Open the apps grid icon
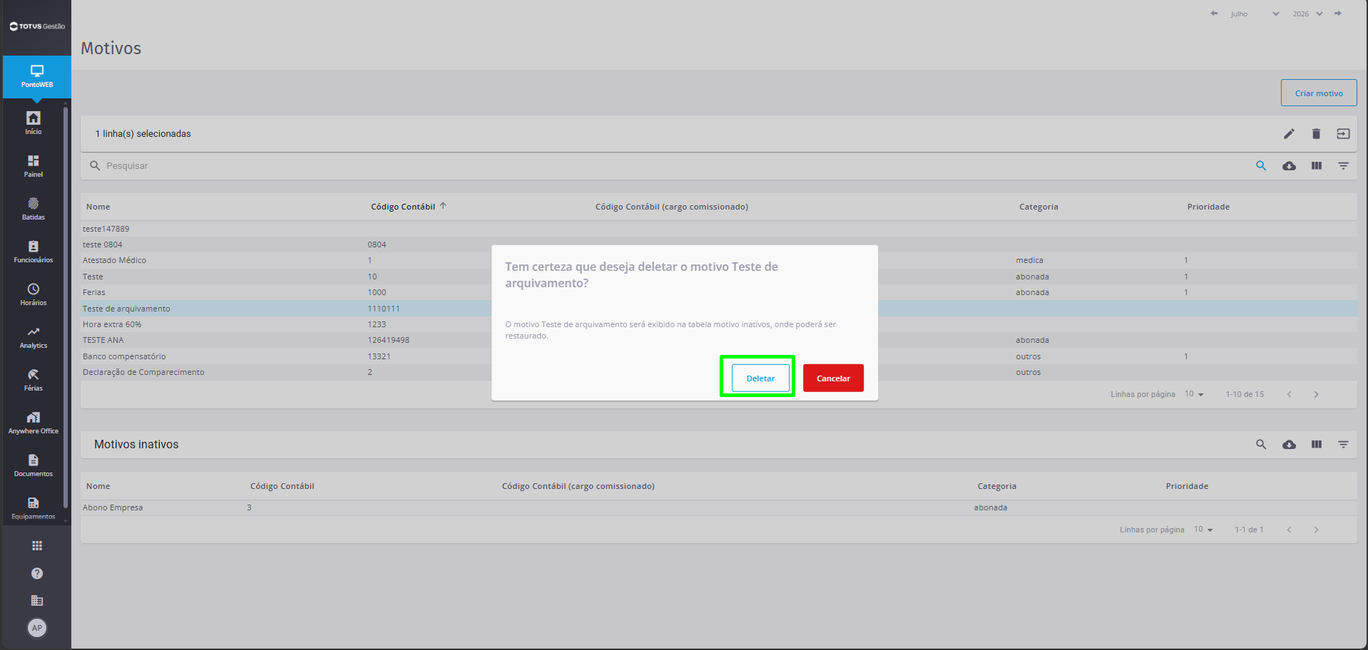This screenshot has width=1368, height=650. click(37, 546)
